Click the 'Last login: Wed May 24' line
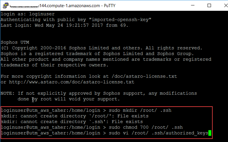This screenshot has height=142, width=228. pyautogui.click(x=65, y=26)
